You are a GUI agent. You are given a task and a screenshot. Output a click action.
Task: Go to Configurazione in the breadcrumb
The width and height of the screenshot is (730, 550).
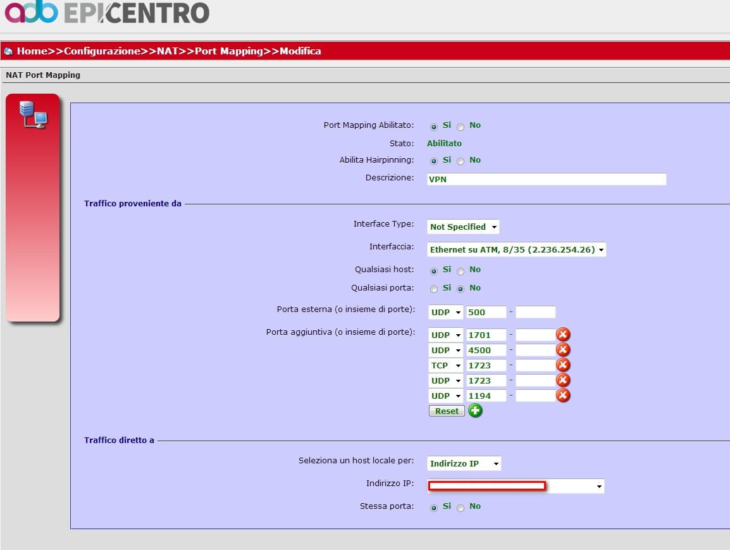pos(102,51)
